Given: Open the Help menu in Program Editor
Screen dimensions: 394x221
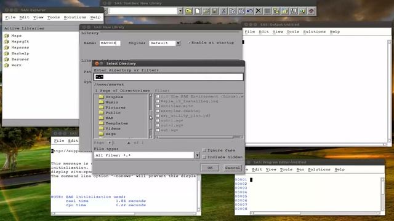Looking at the screenshot, I should pyautogui.click(x=339, y=169).
